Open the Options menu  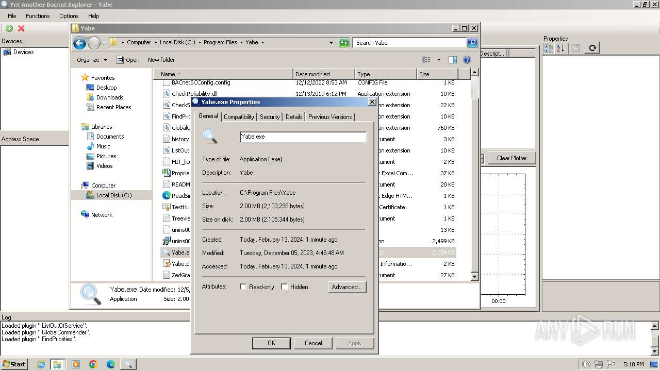[x=69, y=16]
